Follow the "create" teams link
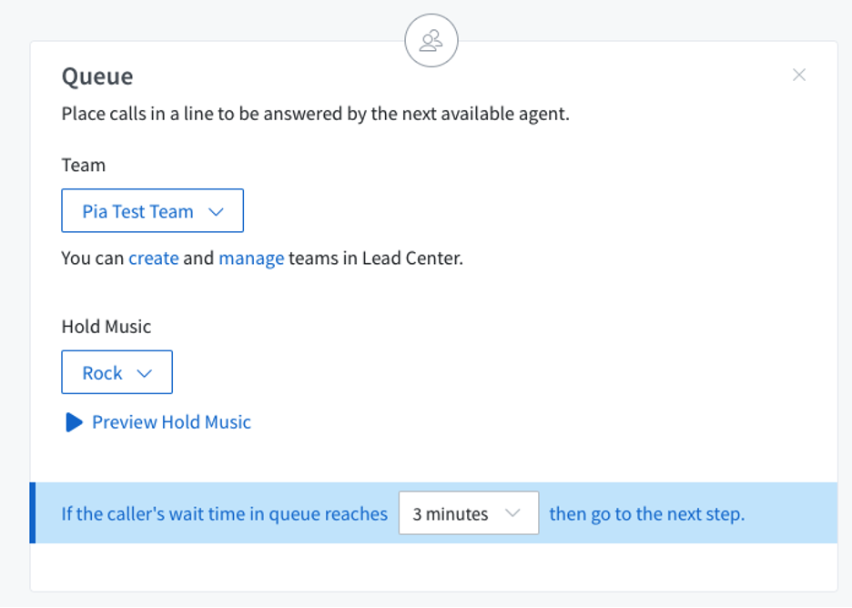Viewport: 852px width, 608px height. pyautogui.click(x=153, y=258)
